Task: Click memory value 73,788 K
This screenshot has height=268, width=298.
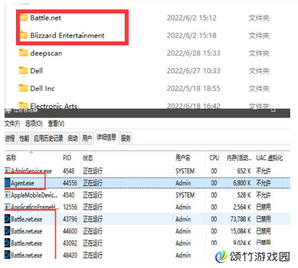Action: 240,219
